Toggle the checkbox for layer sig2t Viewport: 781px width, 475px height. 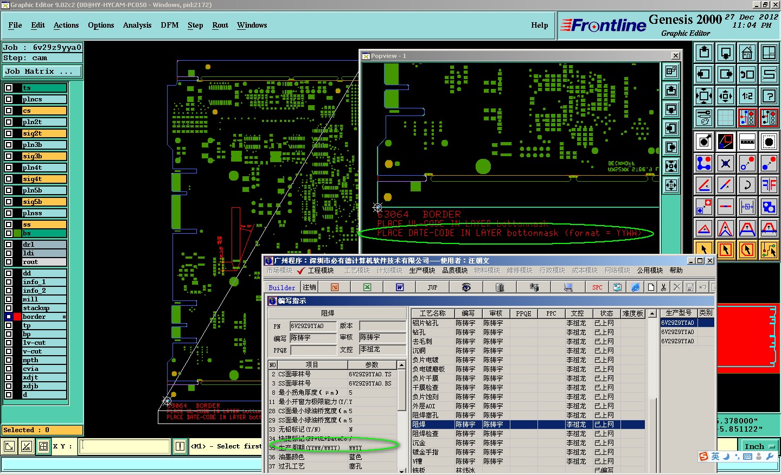point(9,133)
